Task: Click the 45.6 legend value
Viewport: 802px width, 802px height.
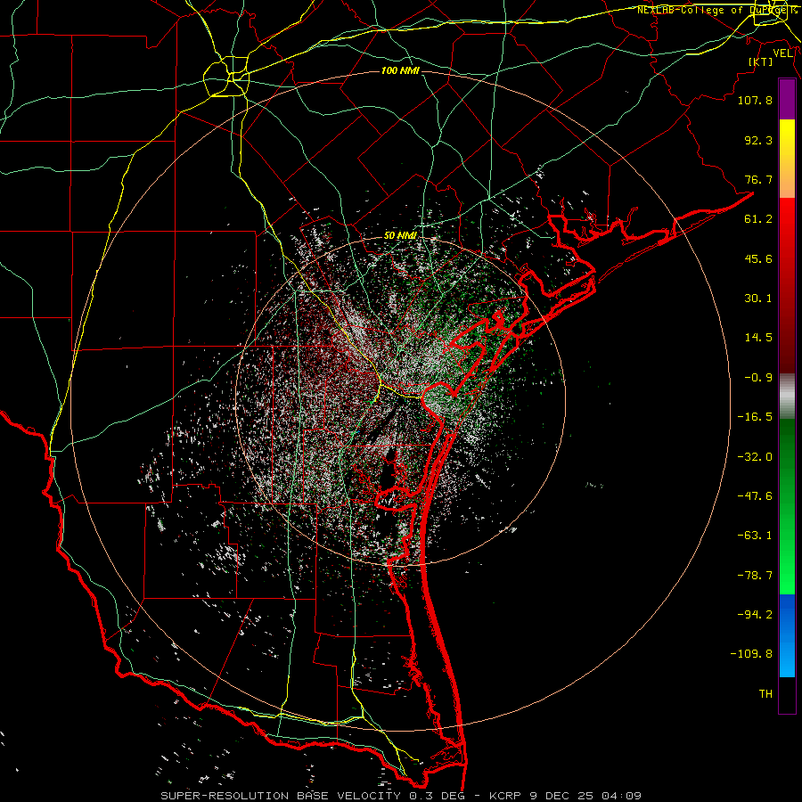Action: pyautogui.click(x=758, y=258)
